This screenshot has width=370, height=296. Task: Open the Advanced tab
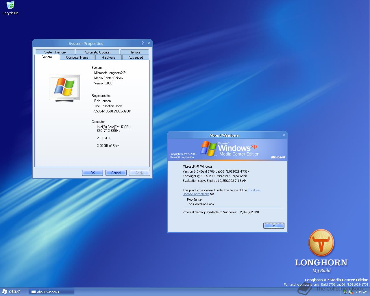coord(136,58)
